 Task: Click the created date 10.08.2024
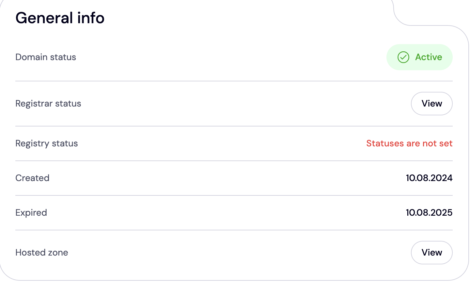point(429,178)
